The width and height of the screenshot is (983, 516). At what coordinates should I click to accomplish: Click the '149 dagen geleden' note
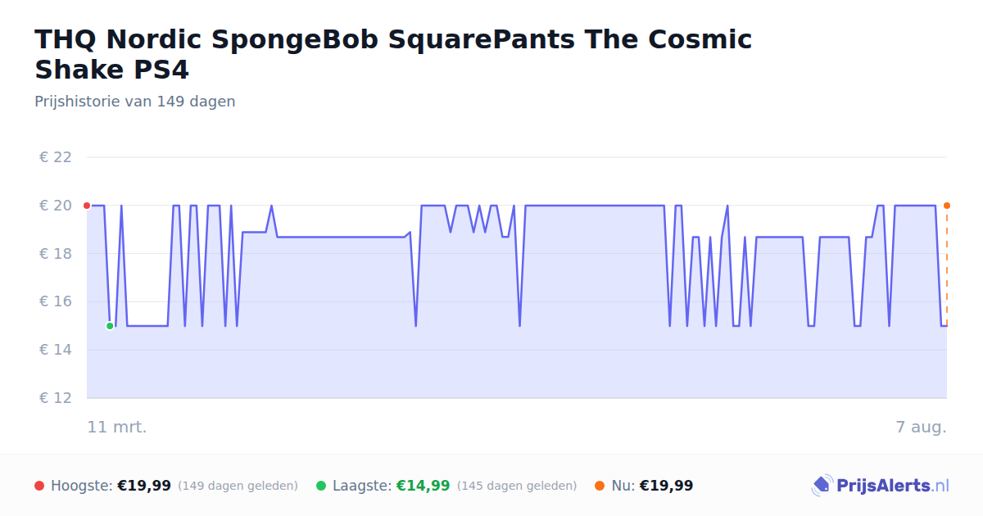coord(238,486)
